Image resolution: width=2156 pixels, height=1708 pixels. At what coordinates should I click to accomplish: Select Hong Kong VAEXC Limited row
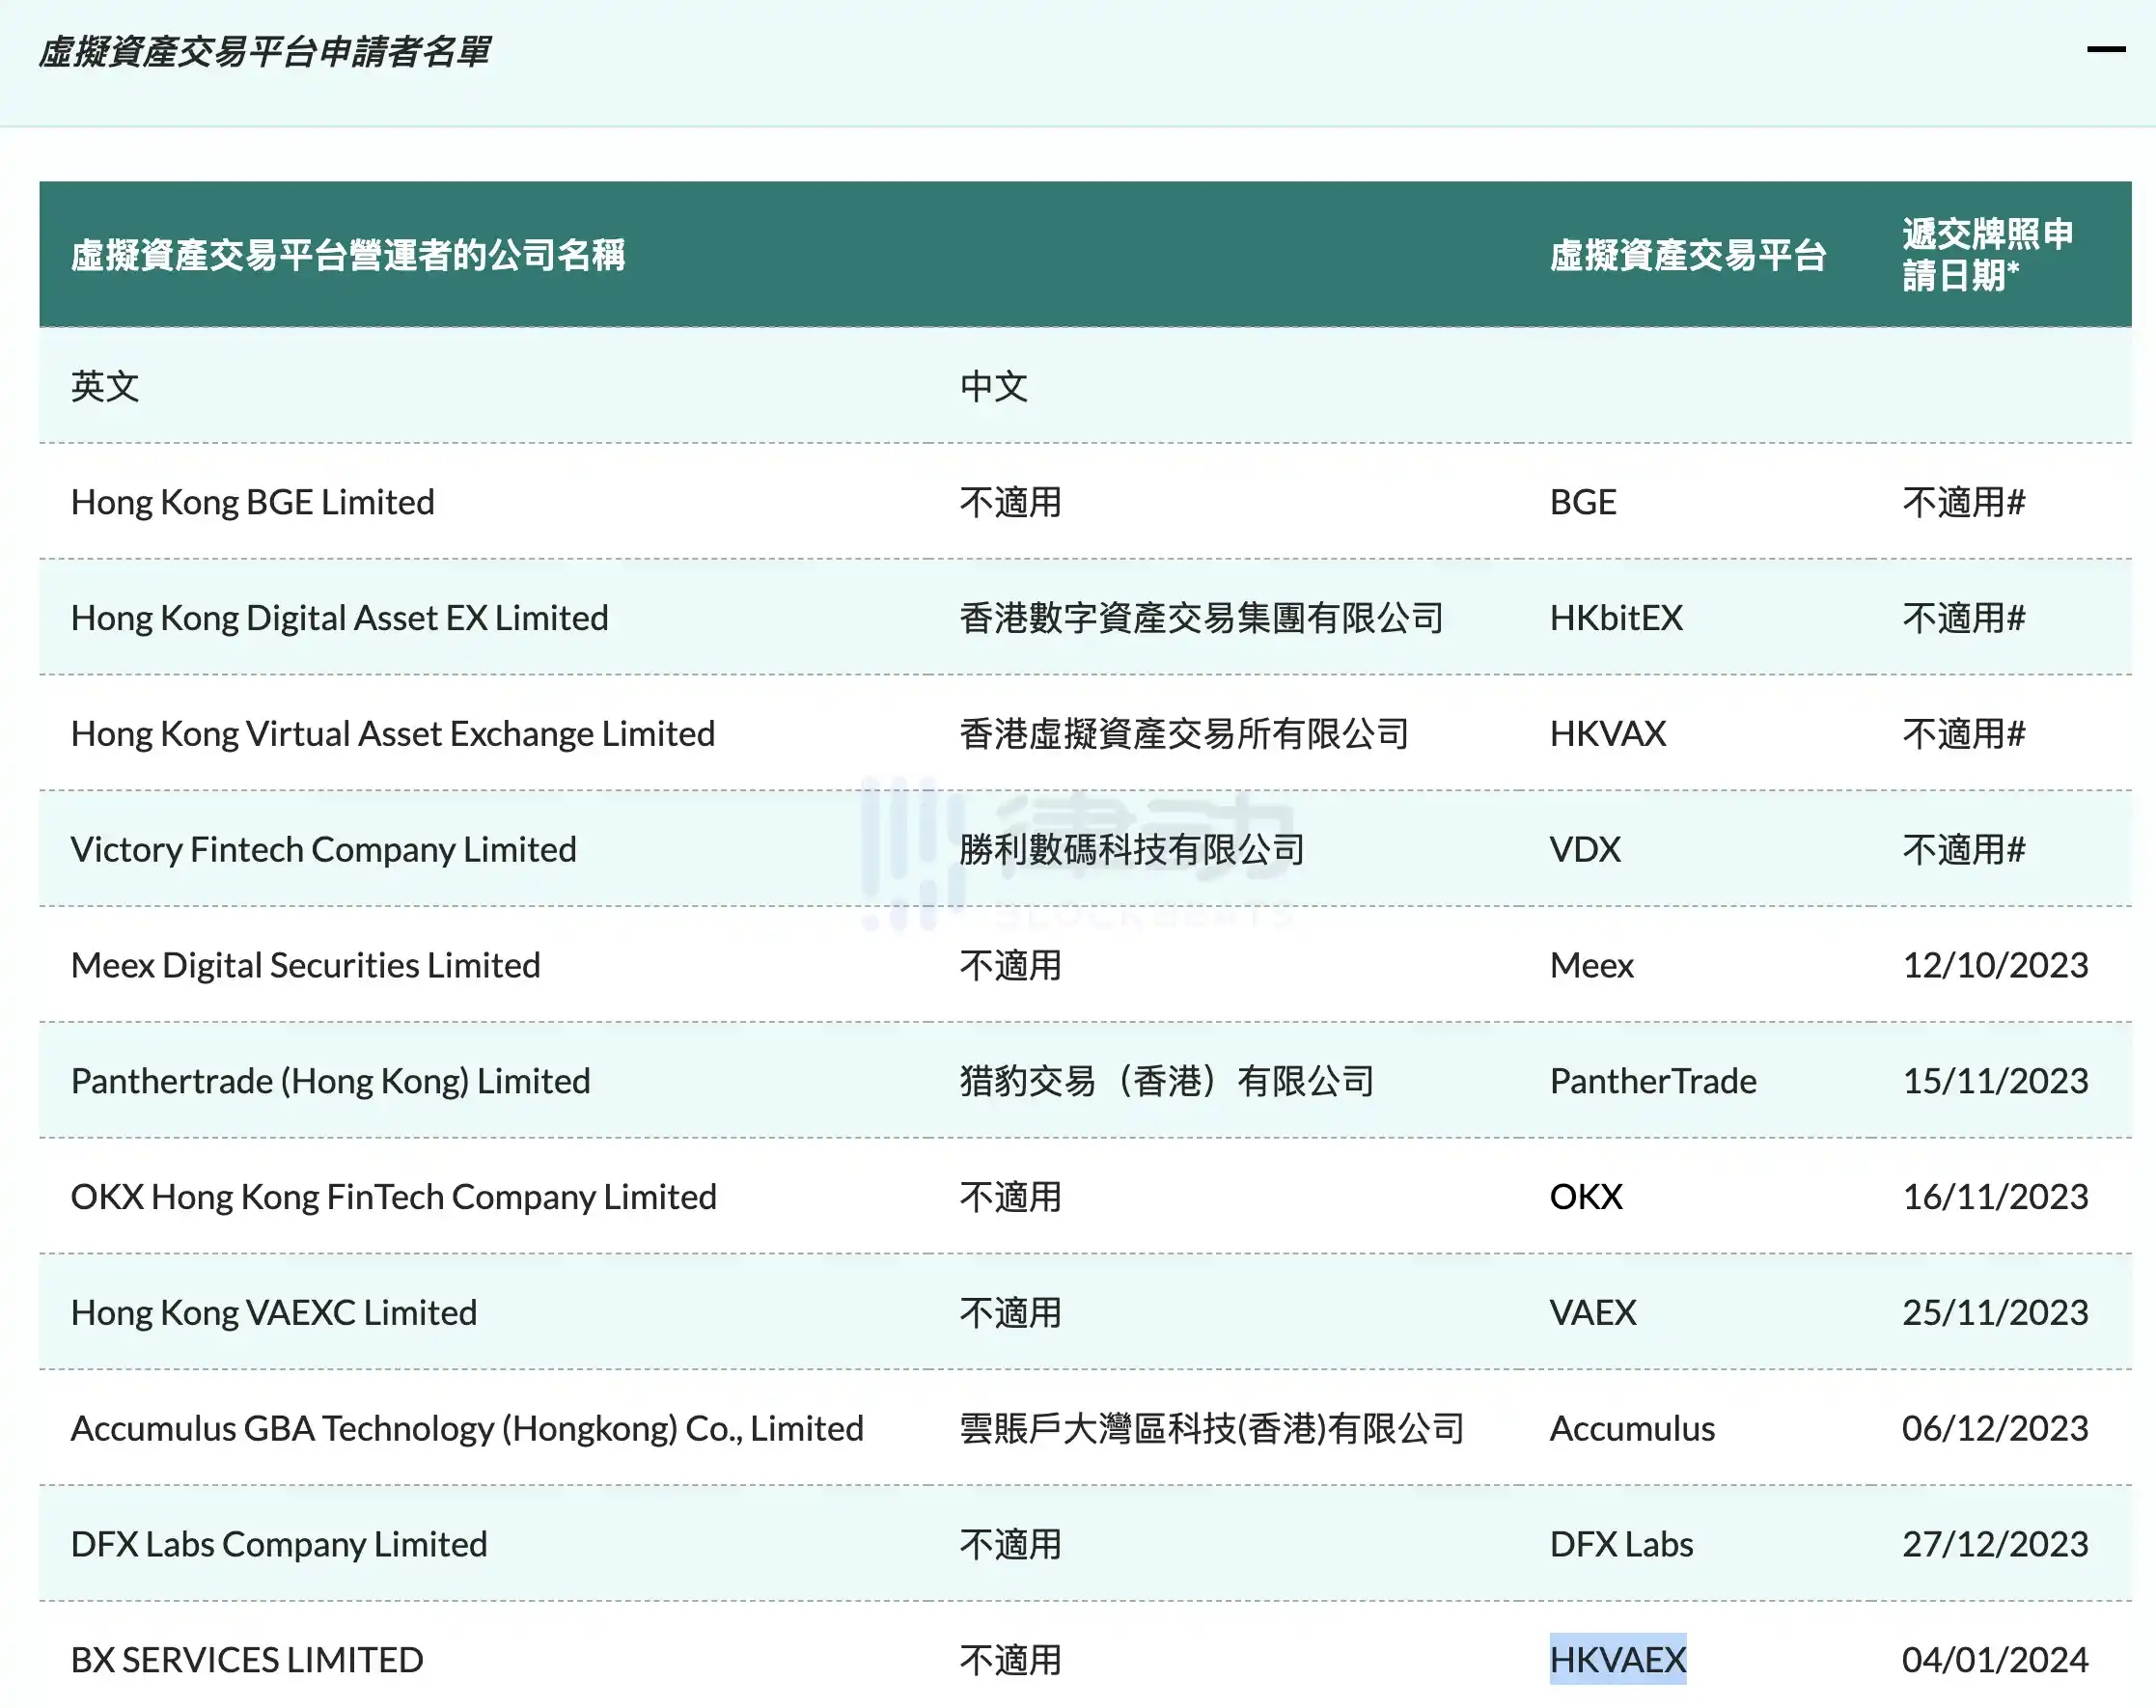pos(273,1313)
